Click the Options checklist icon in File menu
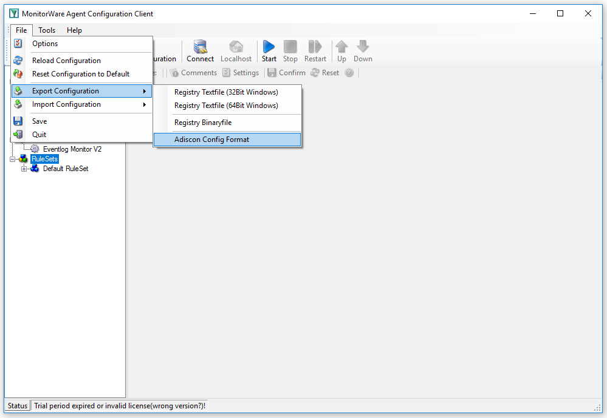This screenshot has width=607, height=418. 18,43
